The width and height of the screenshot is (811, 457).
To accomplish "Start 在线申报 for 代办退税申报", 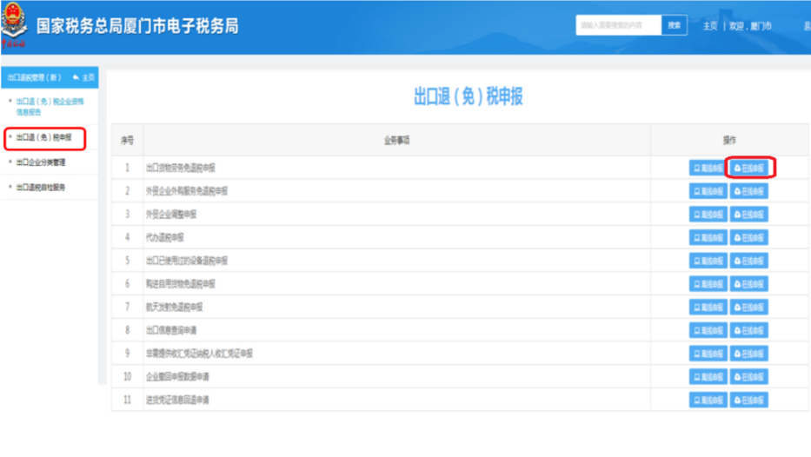I will point(749,237).
